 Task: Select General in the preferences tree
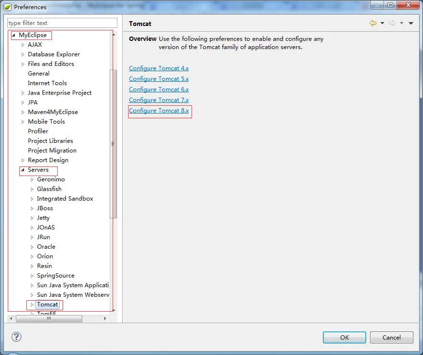[38, 74]
